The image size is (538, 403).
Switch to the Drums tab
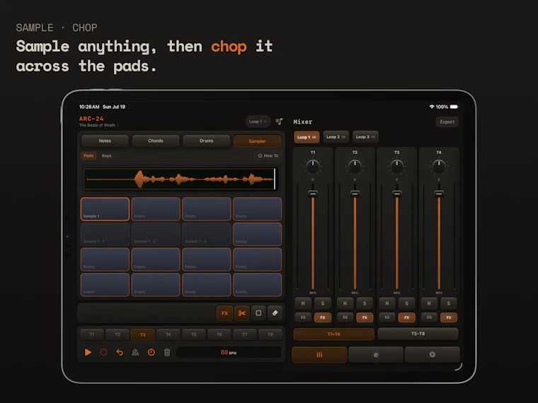(x=207, y=141)
